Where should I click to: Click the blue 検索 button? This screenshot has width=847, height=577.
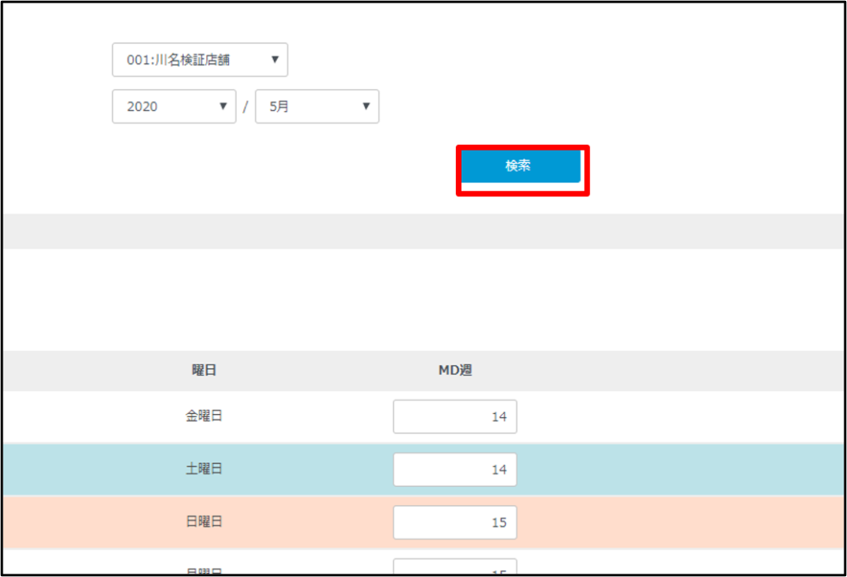(520, 166)
